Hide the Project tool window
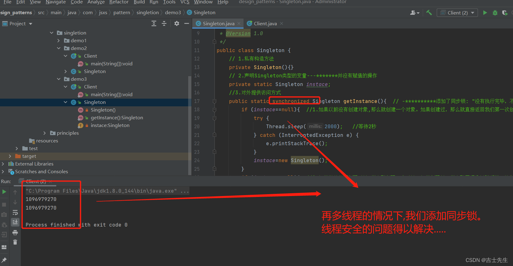The image size is (513, 266). 187,23
